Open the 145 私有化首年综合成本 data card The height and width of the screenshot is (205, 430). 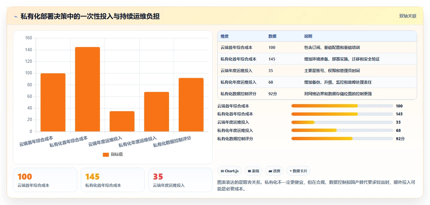(113, 180)
